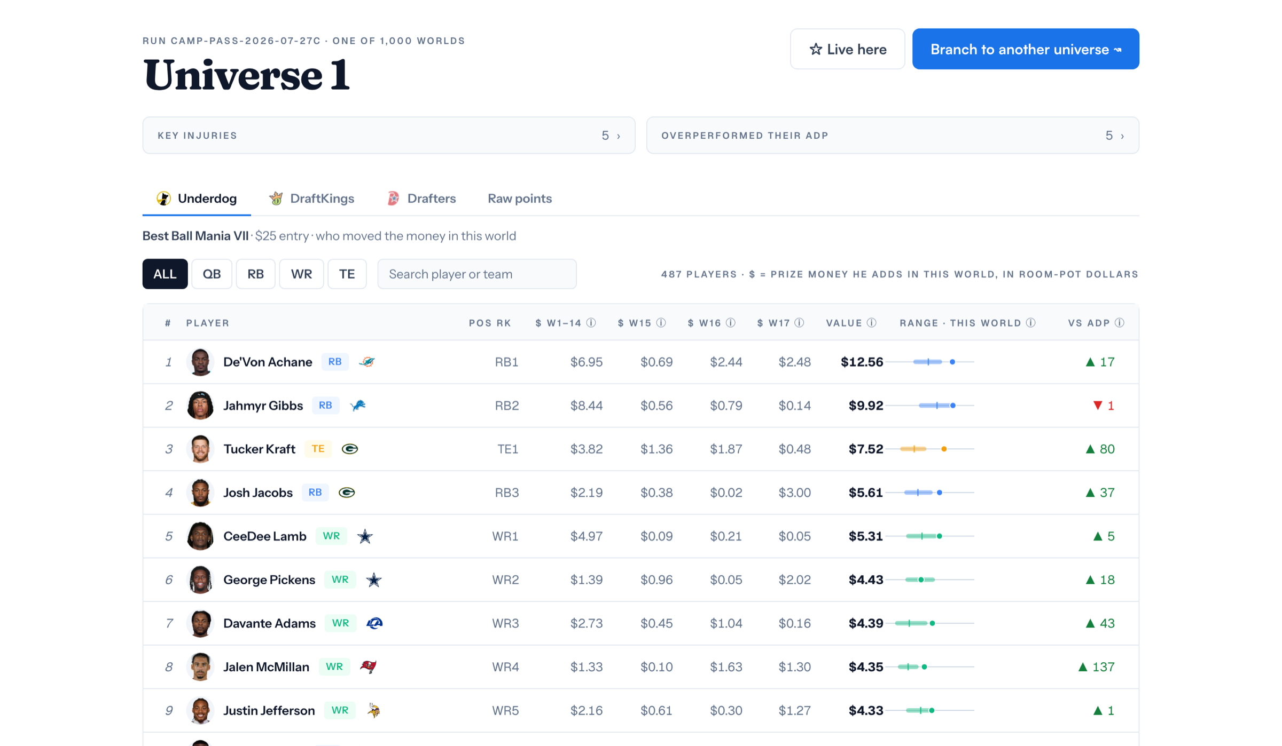This screenshot has height=746, width=1282.
Task: Click the WR badge next to Davante Adams
Action: (340, 623)
